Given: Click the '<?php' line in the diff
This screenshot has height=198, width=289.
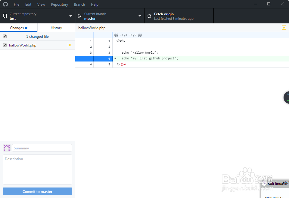Looking at the screenshot, I should (121, 41).
